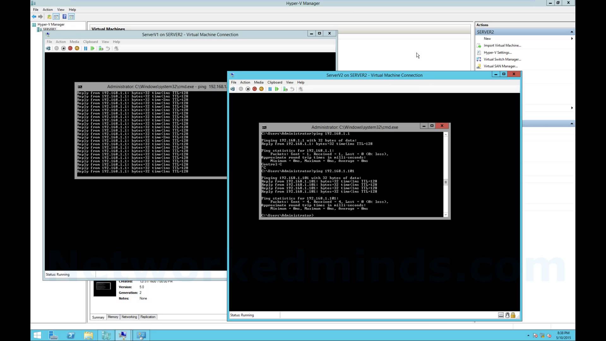Screen dimensions: 606x341
Task: Switch to the Replication tab
Action: [x=148, y=317]
